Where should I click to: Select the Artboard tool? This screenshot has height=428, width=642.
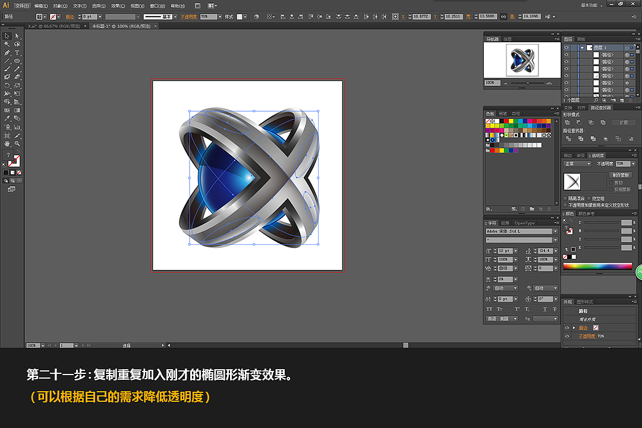7,136
